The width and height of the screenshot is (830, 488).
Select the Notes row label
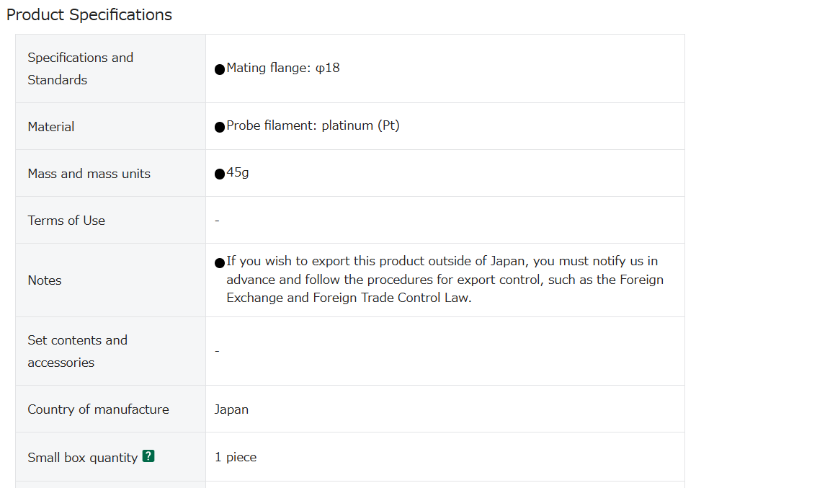tap(45, 280)
